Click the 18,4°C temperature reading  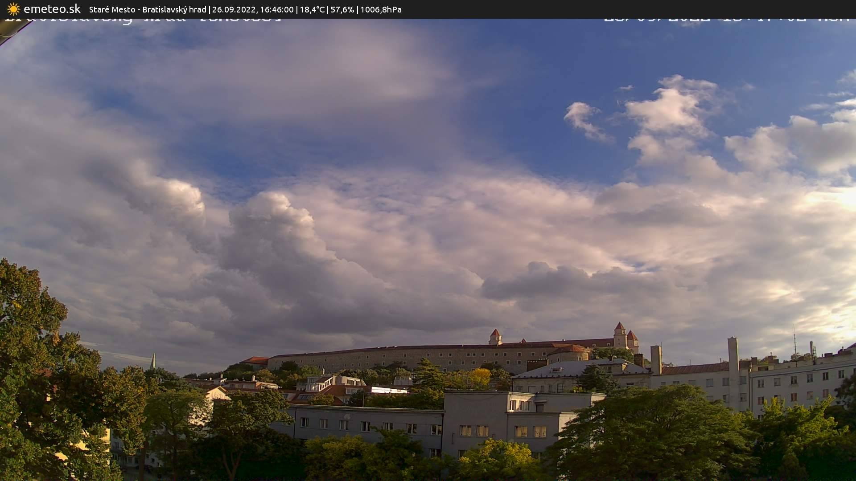[x=312, y=9]
